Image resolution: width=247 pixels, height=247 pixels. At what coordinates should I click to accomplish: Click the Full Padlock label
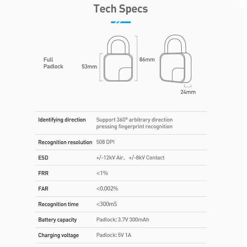click(53, 63)
